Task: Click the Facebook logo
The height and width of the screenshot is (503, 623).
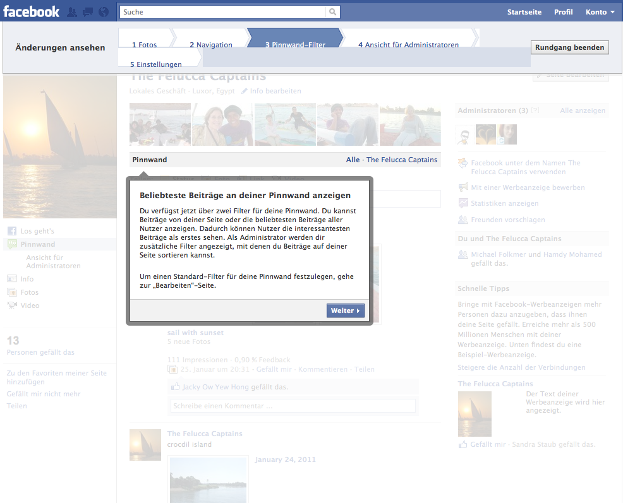Action: (32, 11)
